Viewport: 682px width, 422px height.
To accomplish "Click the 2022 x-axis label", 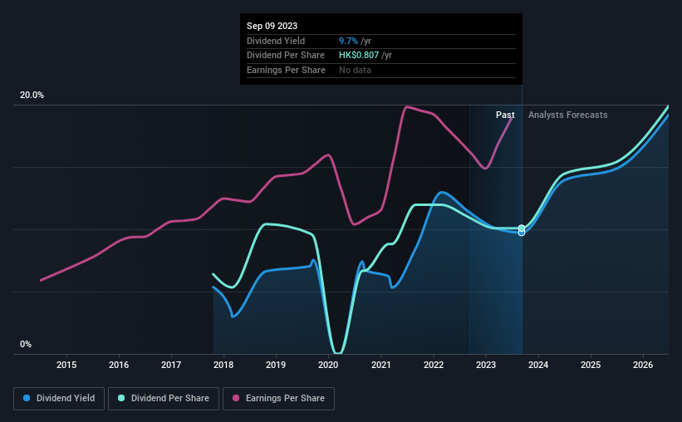I will pos(434,365).
